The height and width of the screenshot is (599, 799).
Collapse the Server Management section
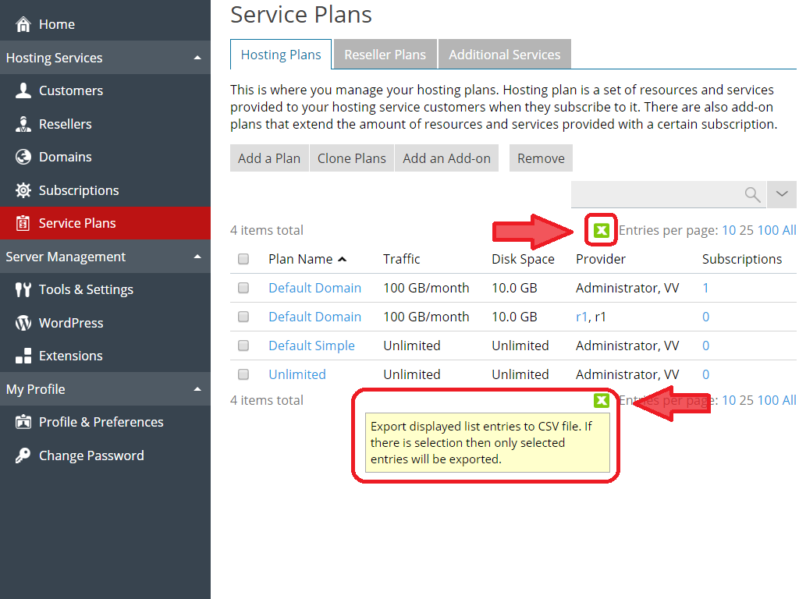click(197, 257)
